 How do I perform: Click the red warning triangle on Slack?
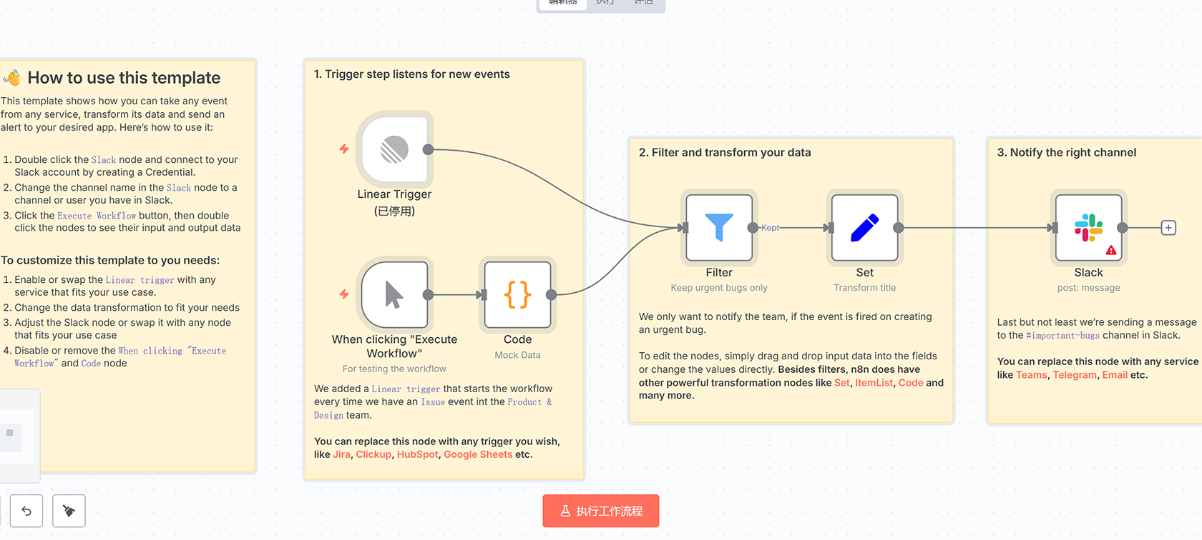(x=1110, y=250)
